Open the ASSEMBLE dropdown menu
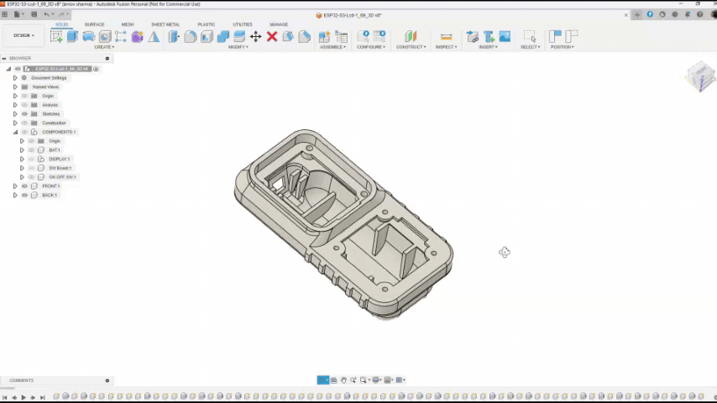The image size is (717, 403). coord(332,47)
